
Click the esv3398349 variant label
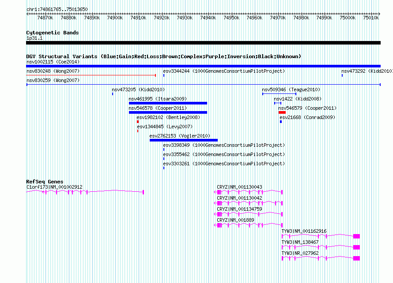click(224, 145)
